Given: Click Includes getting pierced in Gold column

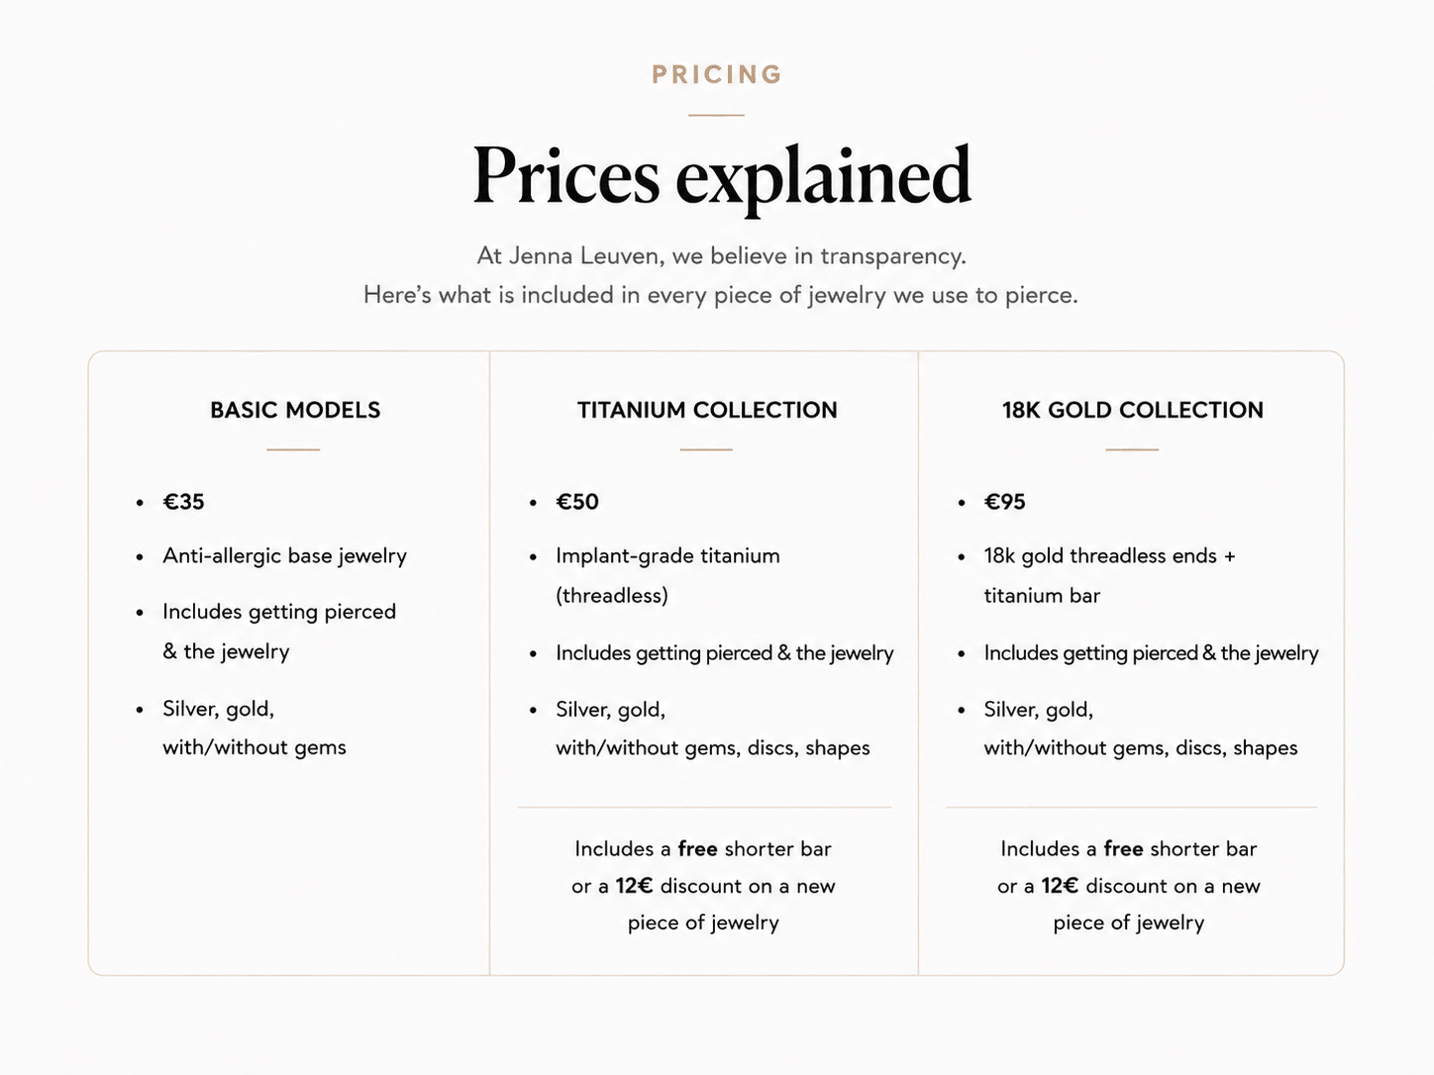Looking at the screenshot, I should click(1152, 653).
